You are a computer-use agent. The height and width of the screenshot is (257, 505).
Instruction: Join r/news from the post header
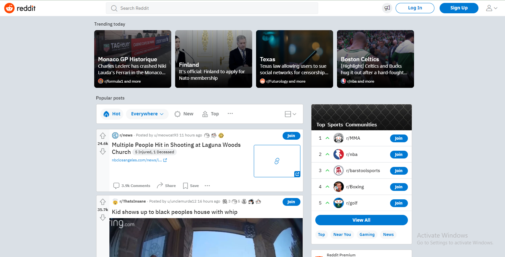291,136
